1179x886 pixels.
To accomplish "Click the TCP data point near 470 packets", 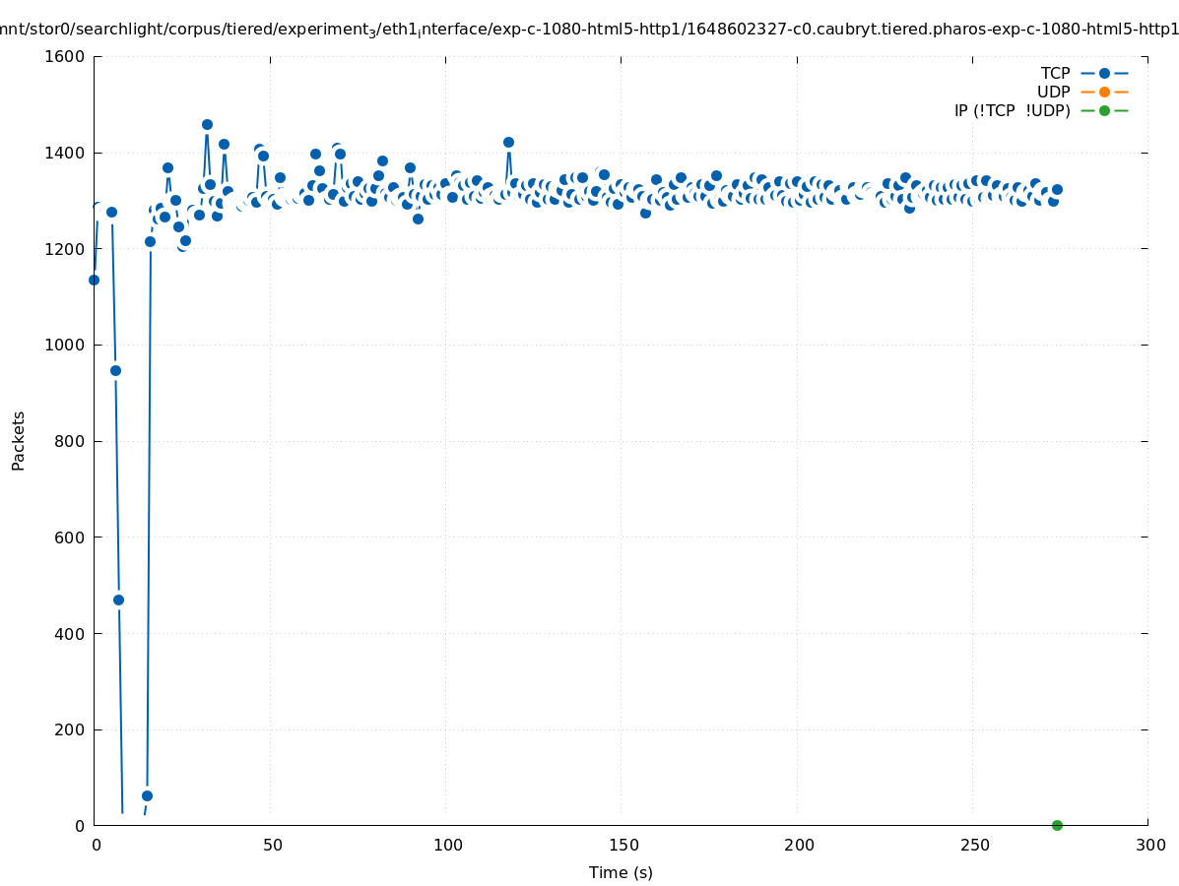I will 118,600.
